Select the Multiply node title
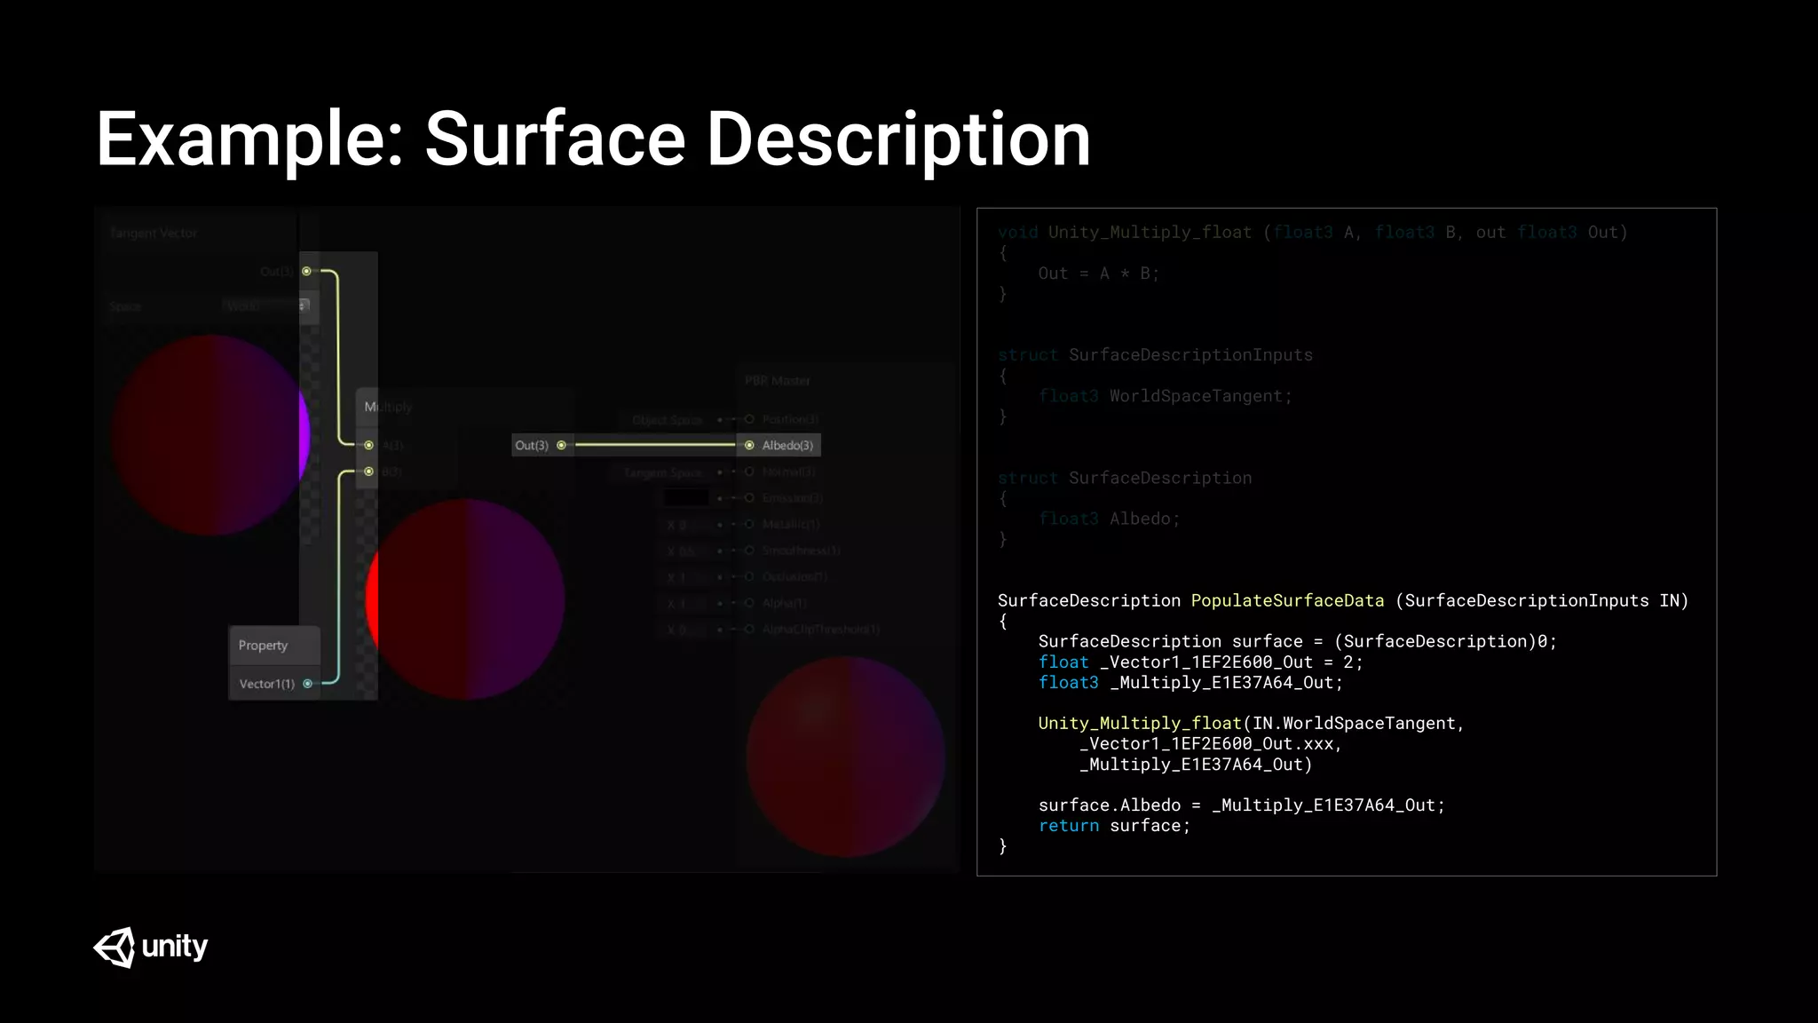1818x1023 pixels. pyautogui.click(x=388, y=407)
